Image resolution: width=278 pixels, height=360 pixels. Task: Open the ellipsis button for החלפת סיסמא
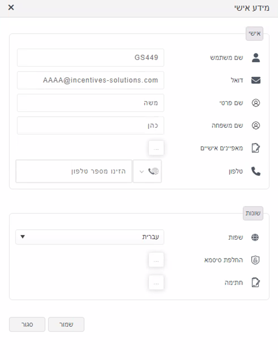point(156,260)
